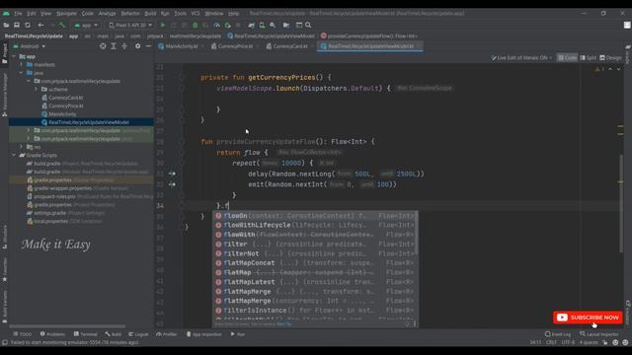This screenshot has width=632, height=355.
Task: Open the Build menu
Action: (150, 13)
